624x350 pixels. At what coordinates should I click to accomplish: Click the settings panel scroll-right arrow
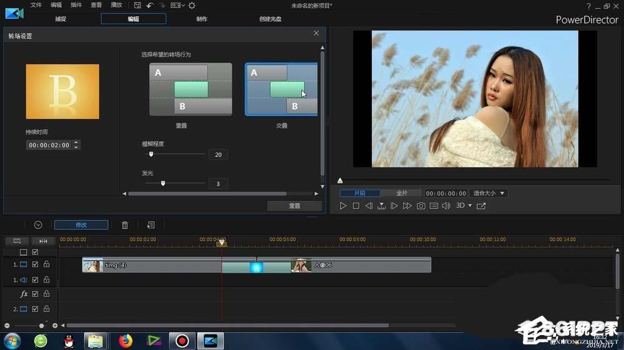(316, 194)
